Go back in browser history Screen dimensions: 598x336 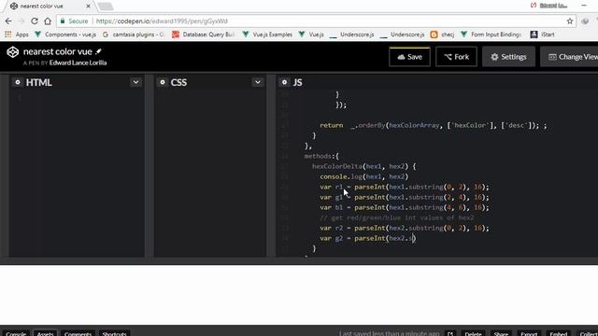click(x=8, y=21)
